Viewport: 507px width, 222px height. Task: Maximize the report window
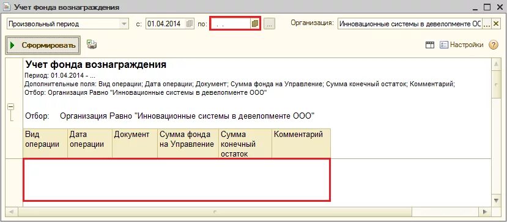(x=487, y=7)
